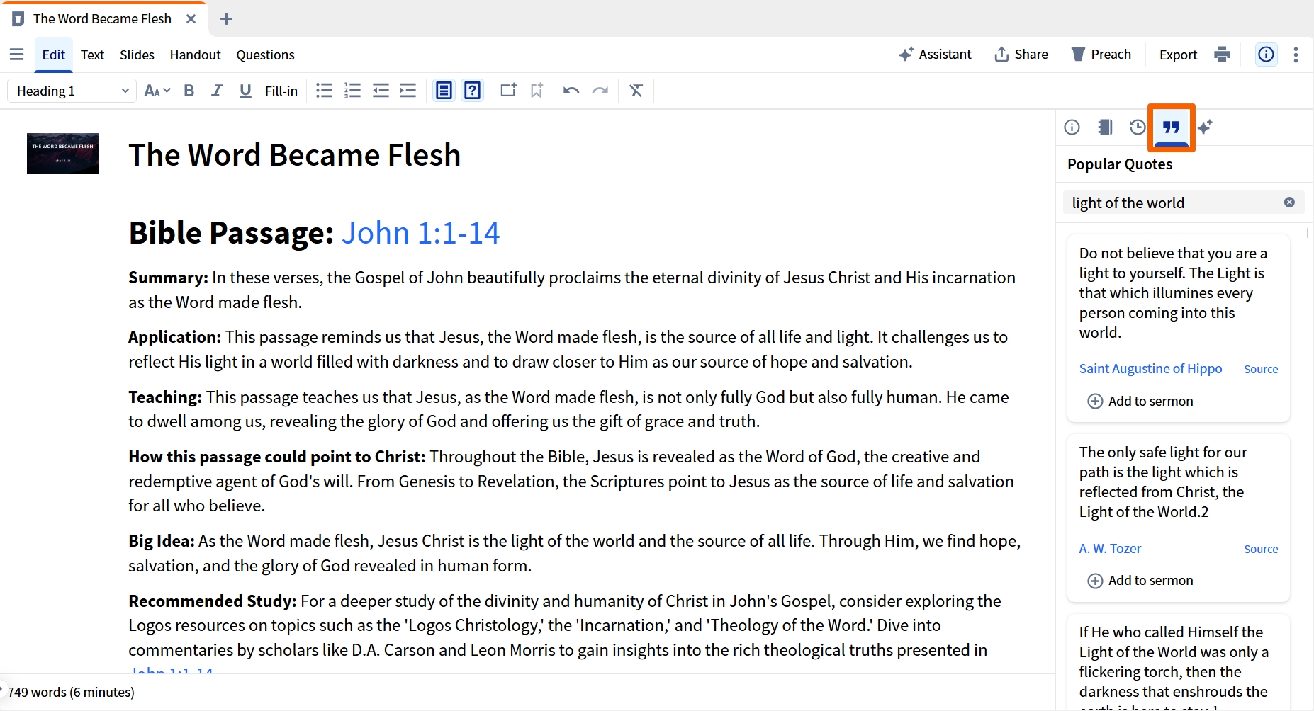Switch to the Questions tab
1314x711 pixels.
[265, 55]
